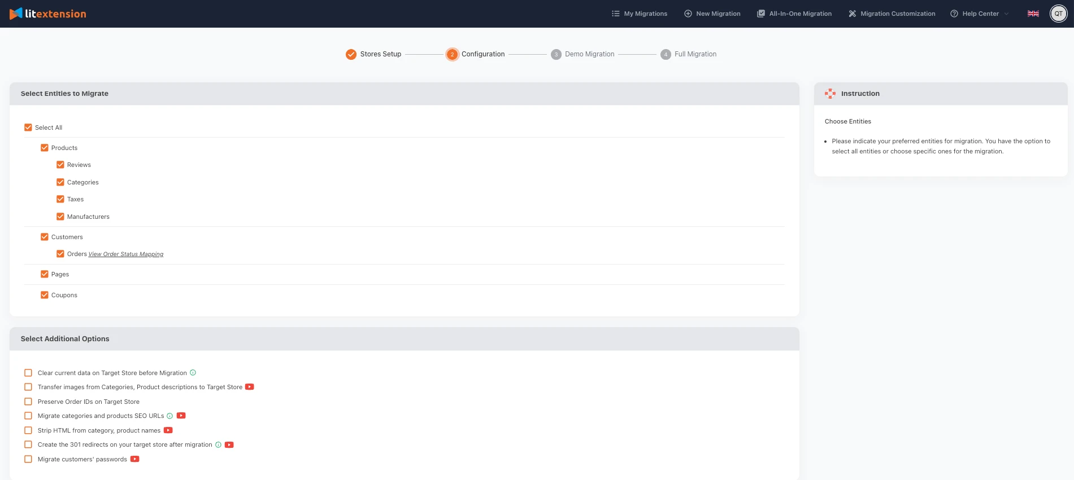The width and height of the screenshot is (1074, 480).
Task: Click the Help Center question mark icon
Action: [954, 14]
